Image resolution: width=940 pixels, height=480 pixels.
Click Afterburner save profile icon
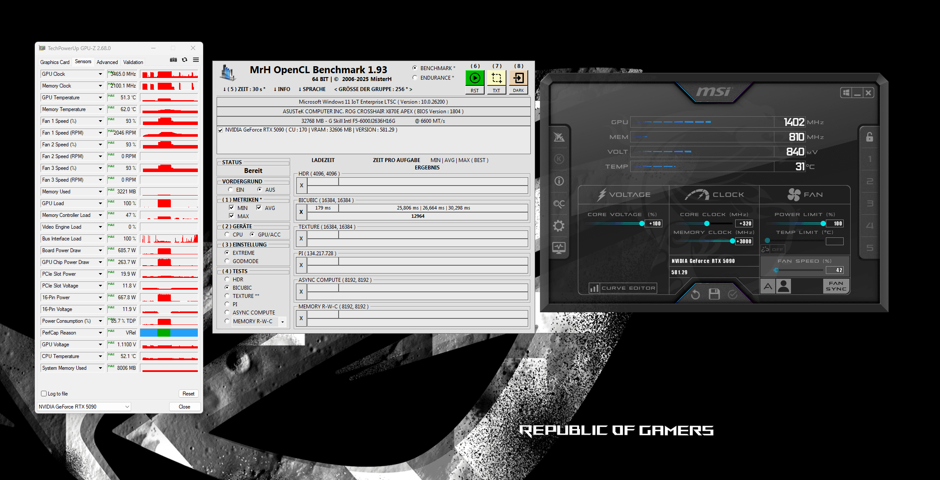coord(714,294)
